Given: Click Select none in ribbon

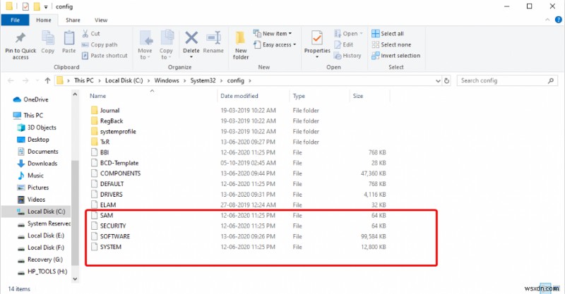Looking at the screenshot, I should coord(391,44).
